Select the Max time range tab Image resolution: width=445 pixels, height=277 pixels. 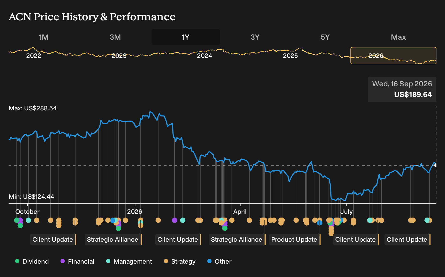(x=398, y=37)
